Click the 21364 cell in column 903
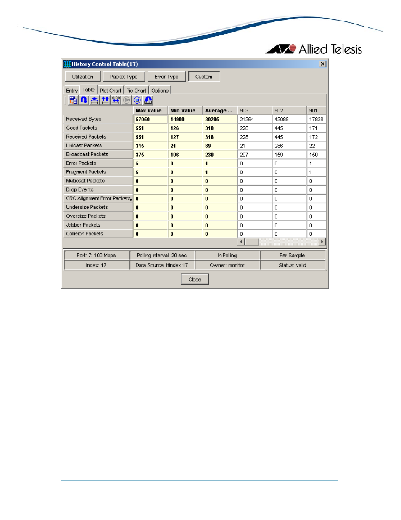Image resolution: width=401 pixels, height=520 pixels. click(255, 120)
